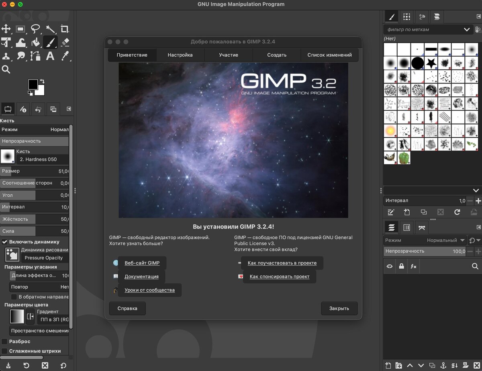The height and width of the screenshot is (371, 482).
Task: Open 'Как поучаствовать в проекте' link
Action: [282, 263]
